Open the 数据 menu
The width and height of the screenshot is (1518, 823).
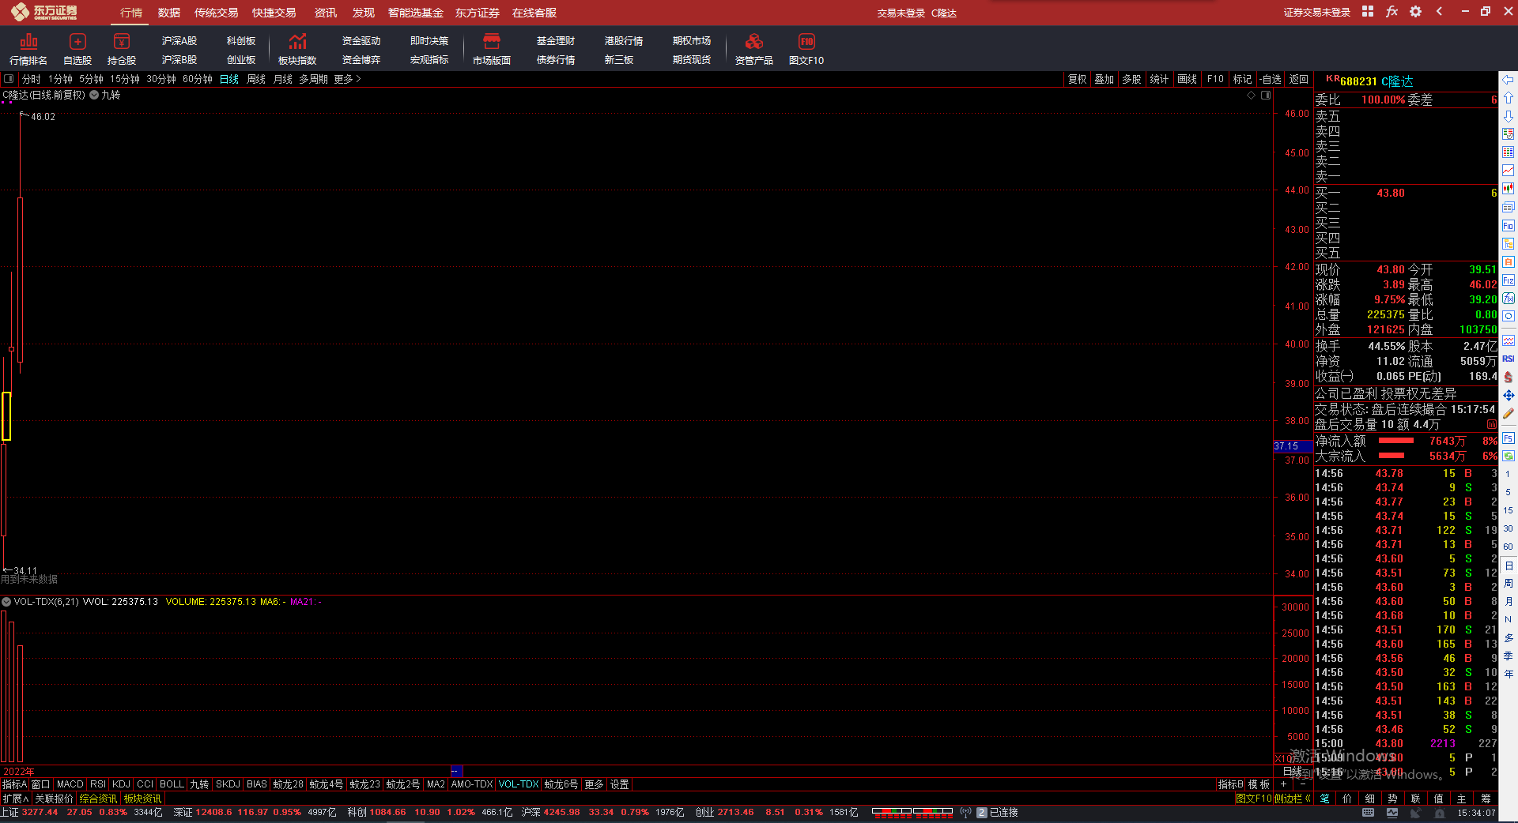point(169,13)
